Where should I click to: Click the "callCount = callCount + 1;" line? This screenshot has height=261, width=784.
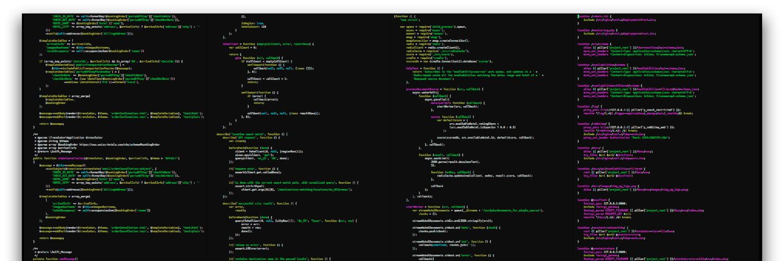pyautogui.click(x=267, y=79)
